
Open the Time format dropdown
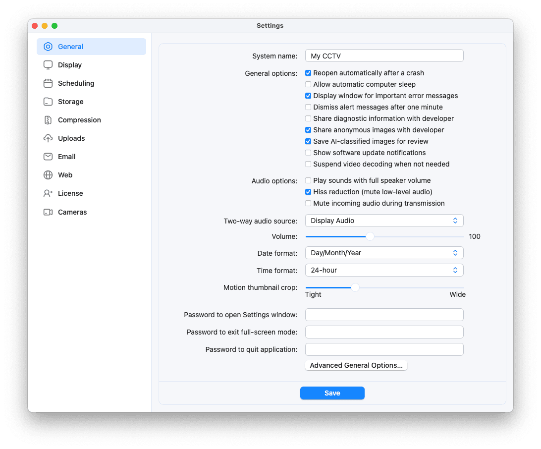384,270
